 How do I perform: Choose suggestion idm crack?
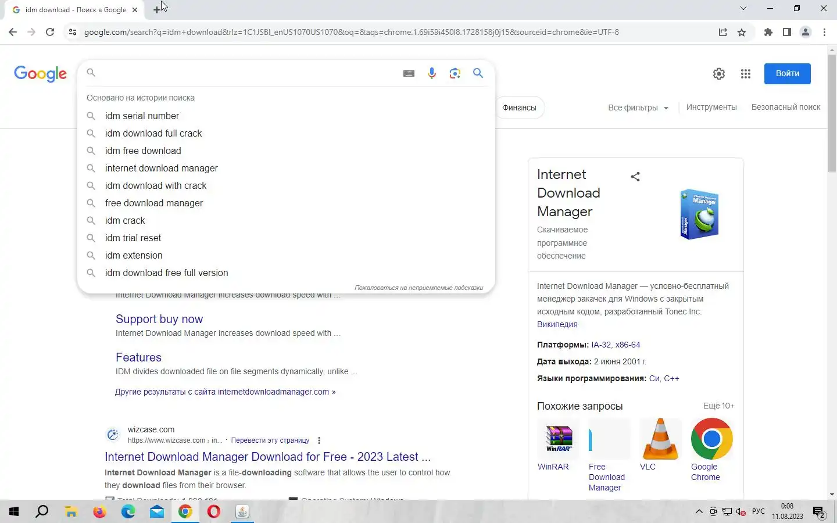[286, 220]
